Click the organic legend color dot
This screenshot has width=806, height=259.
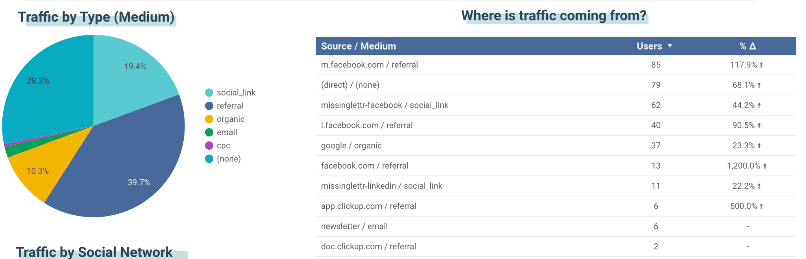click(209, 119)
